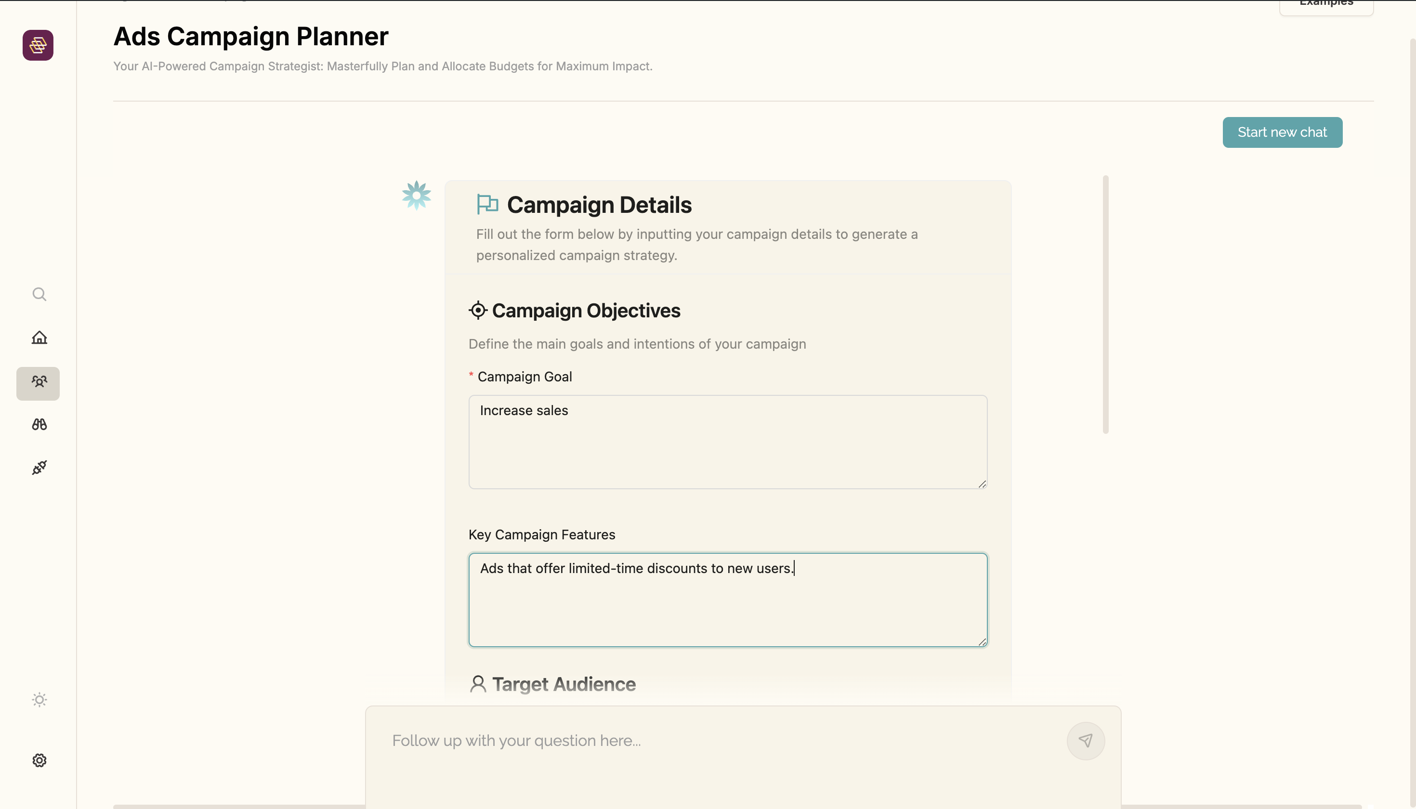The width and height of the screenshot is (1416, 809).
Task: Click into the Campaign Goal text field
Action: click(x=727, y=442)
